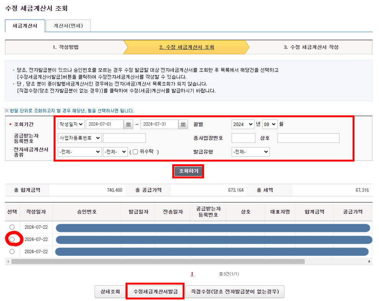Open page 1 of the results

coord(192,274)
